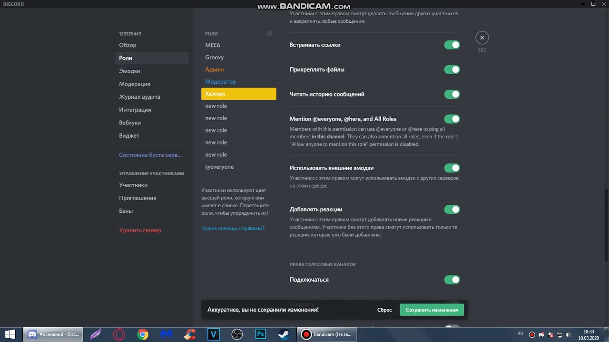The height and width of the screenshot is (342, 609).
Task: Disable the Встраивать ссылки permission
Action: (452, 45)
